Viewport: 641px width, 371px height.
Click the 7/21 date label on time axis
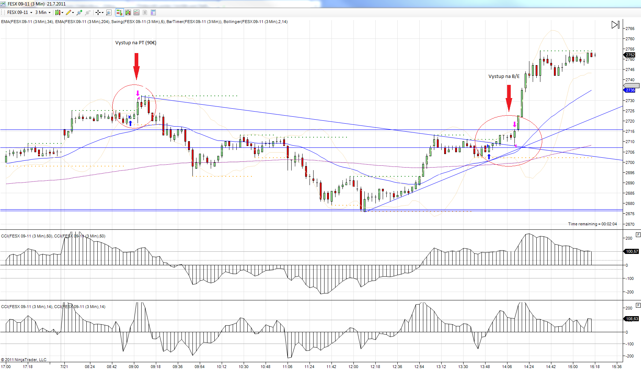tap(64, 367)
